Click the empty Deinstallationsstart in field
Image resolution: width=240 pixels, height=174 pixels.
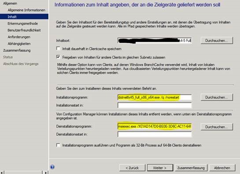(x=155, y=134)
